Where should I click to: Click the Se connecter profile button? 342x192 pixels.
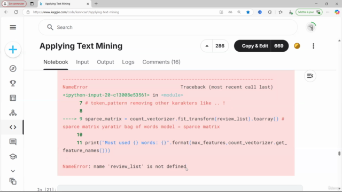14,4
